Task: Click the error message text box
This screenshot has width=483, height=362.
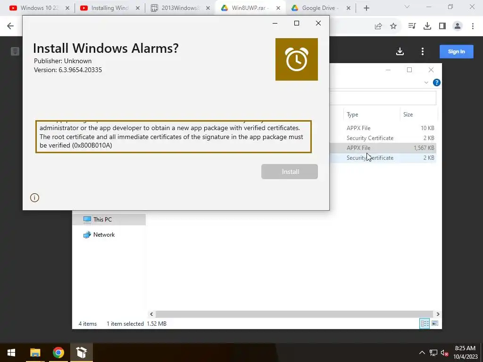Action: (174, 137)
